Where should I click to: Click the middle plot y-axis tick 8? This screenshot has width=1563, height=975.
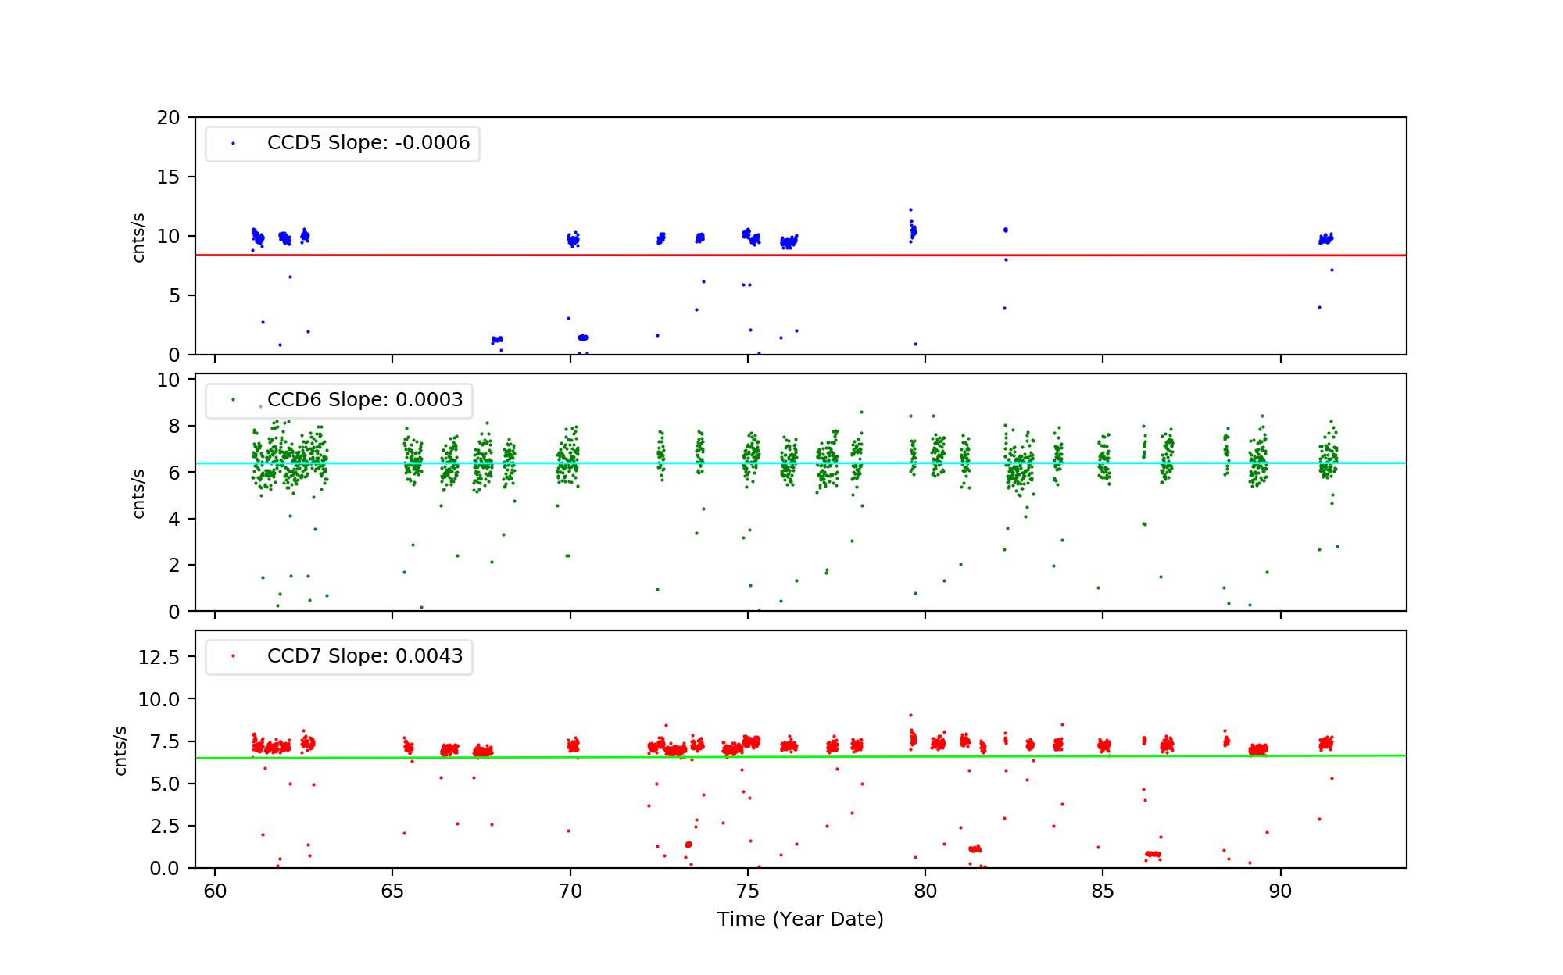173,427
